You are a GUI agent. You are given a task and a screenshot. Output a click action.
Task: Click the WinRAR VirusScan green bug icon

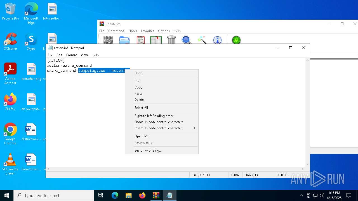[x=236, y=40]
